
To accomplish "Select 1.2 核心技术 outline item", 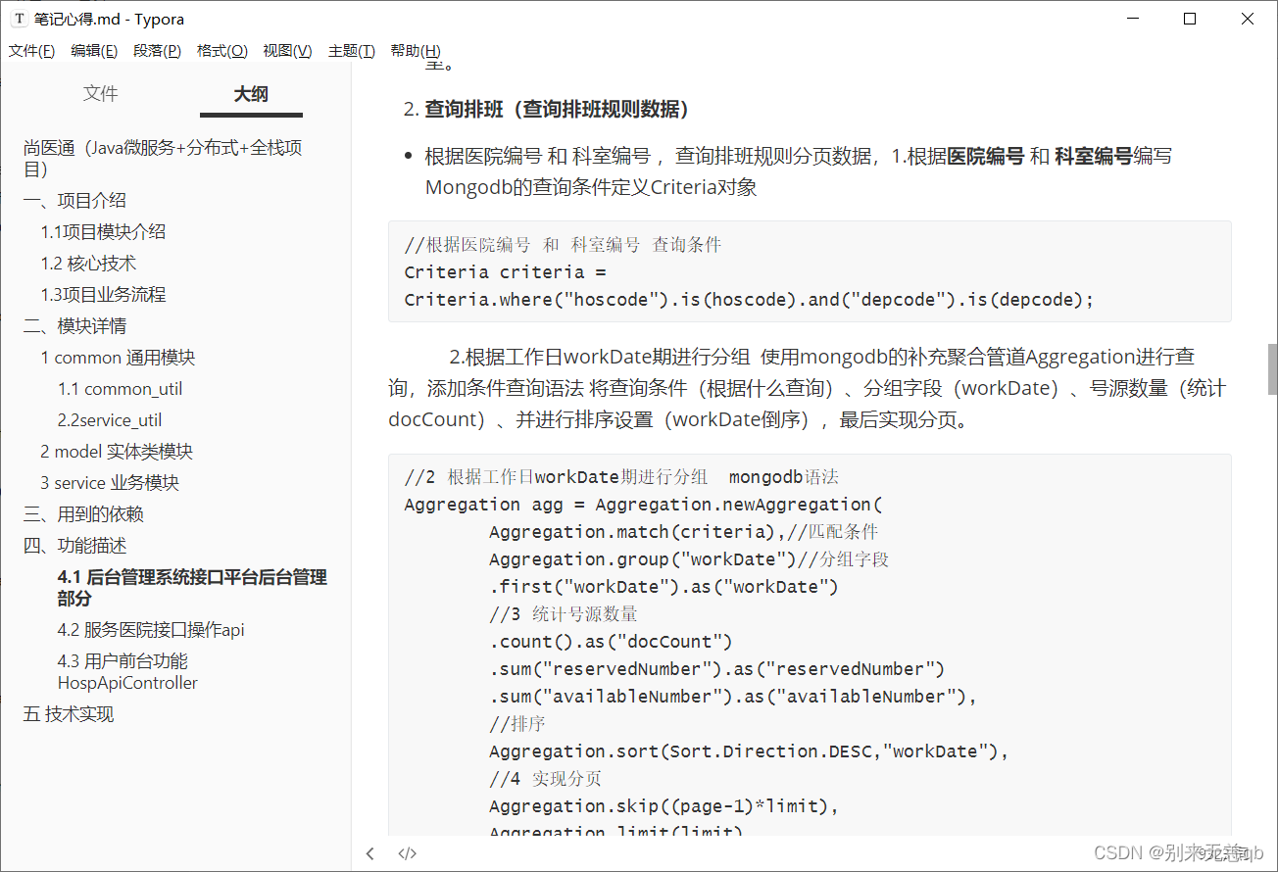I will click(88, 264).
